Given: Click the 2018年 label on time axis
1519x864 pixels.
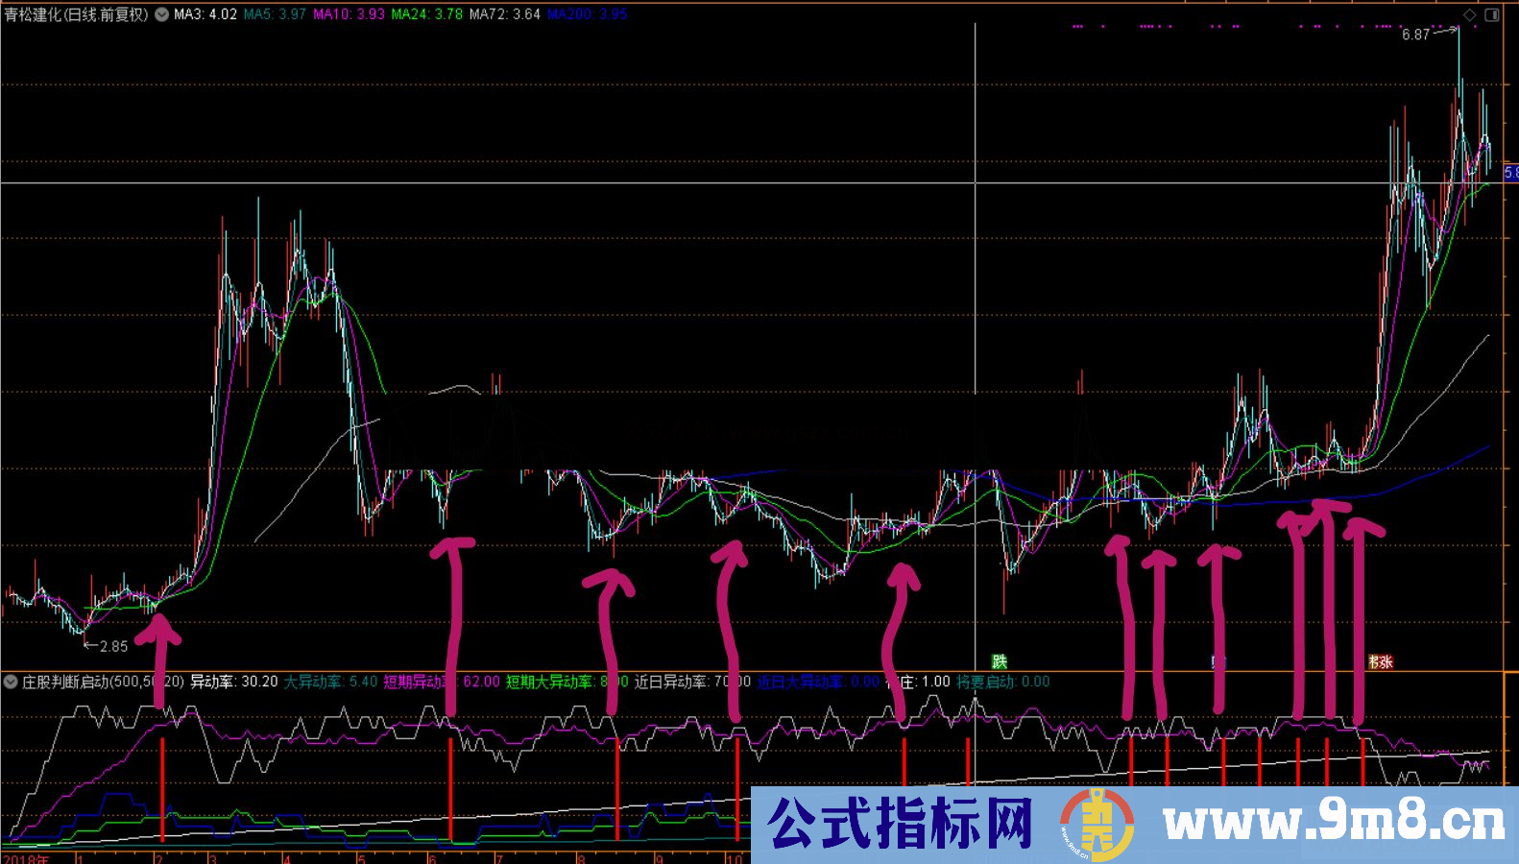Looking at the screenshot, I should (26, 858).
